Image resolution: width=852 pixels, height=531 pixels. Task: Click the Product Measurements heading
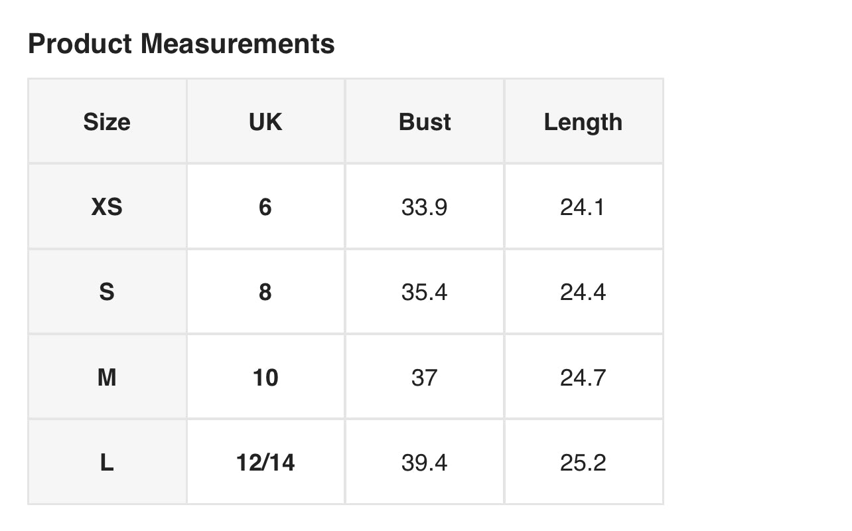tap(181, 44)
